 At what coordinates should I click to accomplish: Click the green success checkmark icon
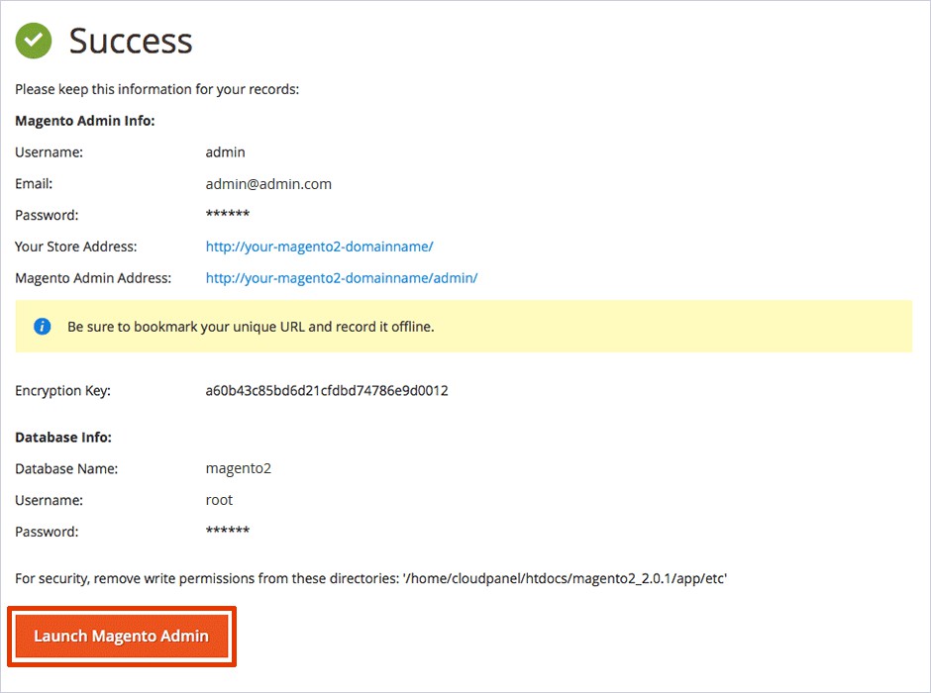pos(33,41)
